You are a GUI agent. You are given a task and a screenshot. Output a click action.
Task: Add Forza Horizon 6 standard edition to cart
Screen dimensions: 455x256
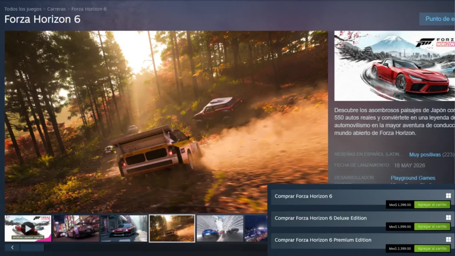[432, 204]
